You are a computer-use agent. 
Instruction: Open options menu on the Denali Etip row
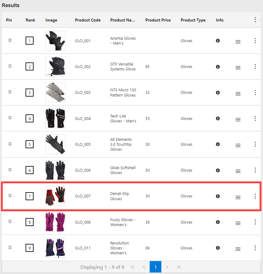[255, 196]
